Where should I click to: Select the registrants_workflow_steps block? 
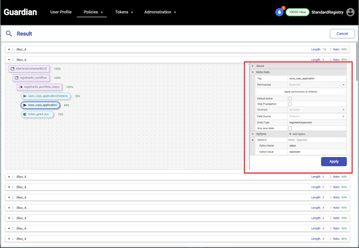39,87
